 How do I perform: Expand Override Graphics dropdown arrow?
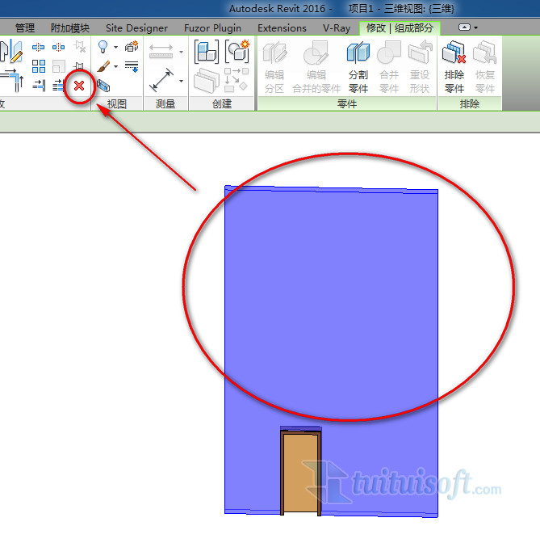pyautogui.click(x=116, y=66)
